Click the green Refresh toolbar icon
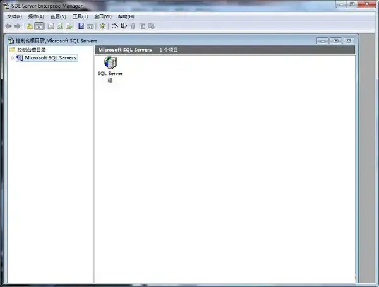Image resolution: width=379 pixels, height=287 pixels. click(x=60, y=26)
